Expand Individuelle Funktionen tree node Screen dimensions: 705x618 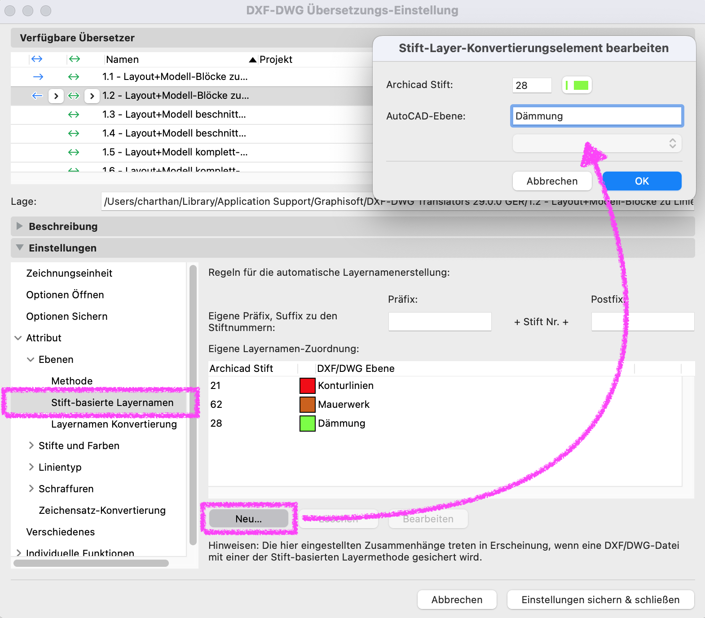point(18,553)
